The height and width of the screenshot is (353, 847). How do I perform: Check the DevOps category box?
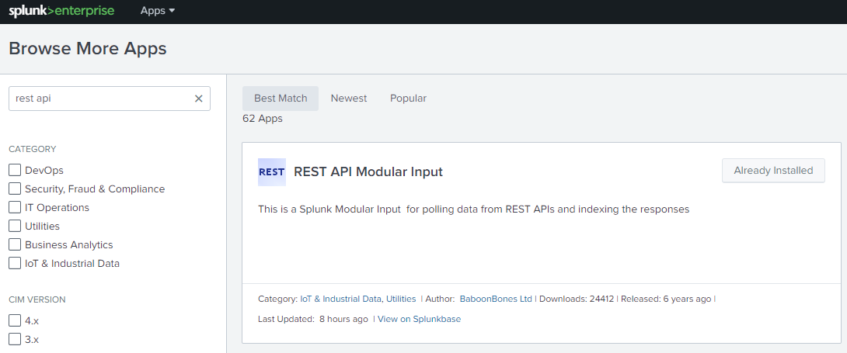tap(15, 171)
